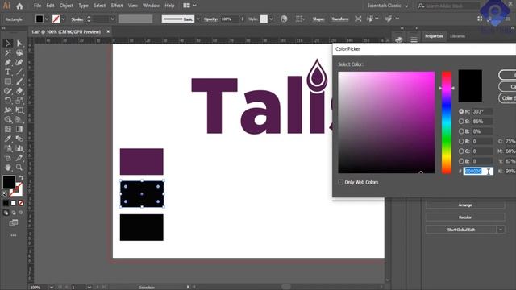Switch to Properties panel tab

point(434,36)
